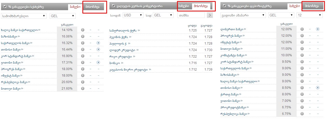This screenshot has width=327, height=119.
Task: Open info icon for თიბისი ბანკი 16.44% loan row
Action: (x=82, y=49)
